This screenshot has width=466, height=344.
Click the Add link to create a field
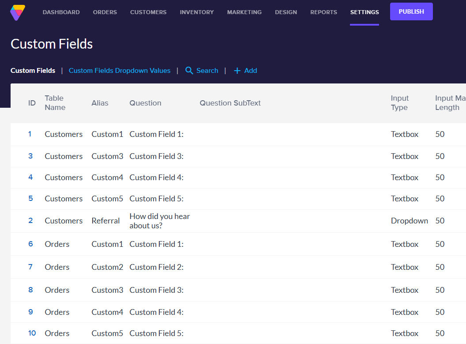(251, 71)
